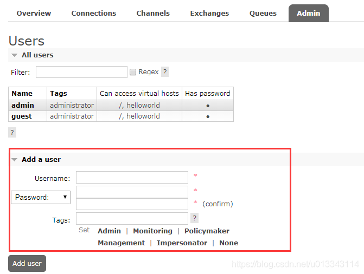This screenshot has height=274, width=364.
Task: Open the Connections tab
Action: click(94, 14)
